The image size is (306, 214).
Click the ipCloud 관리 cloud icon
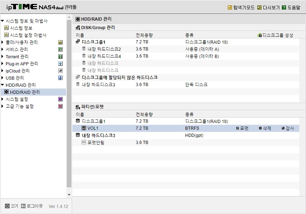[60, 71]
